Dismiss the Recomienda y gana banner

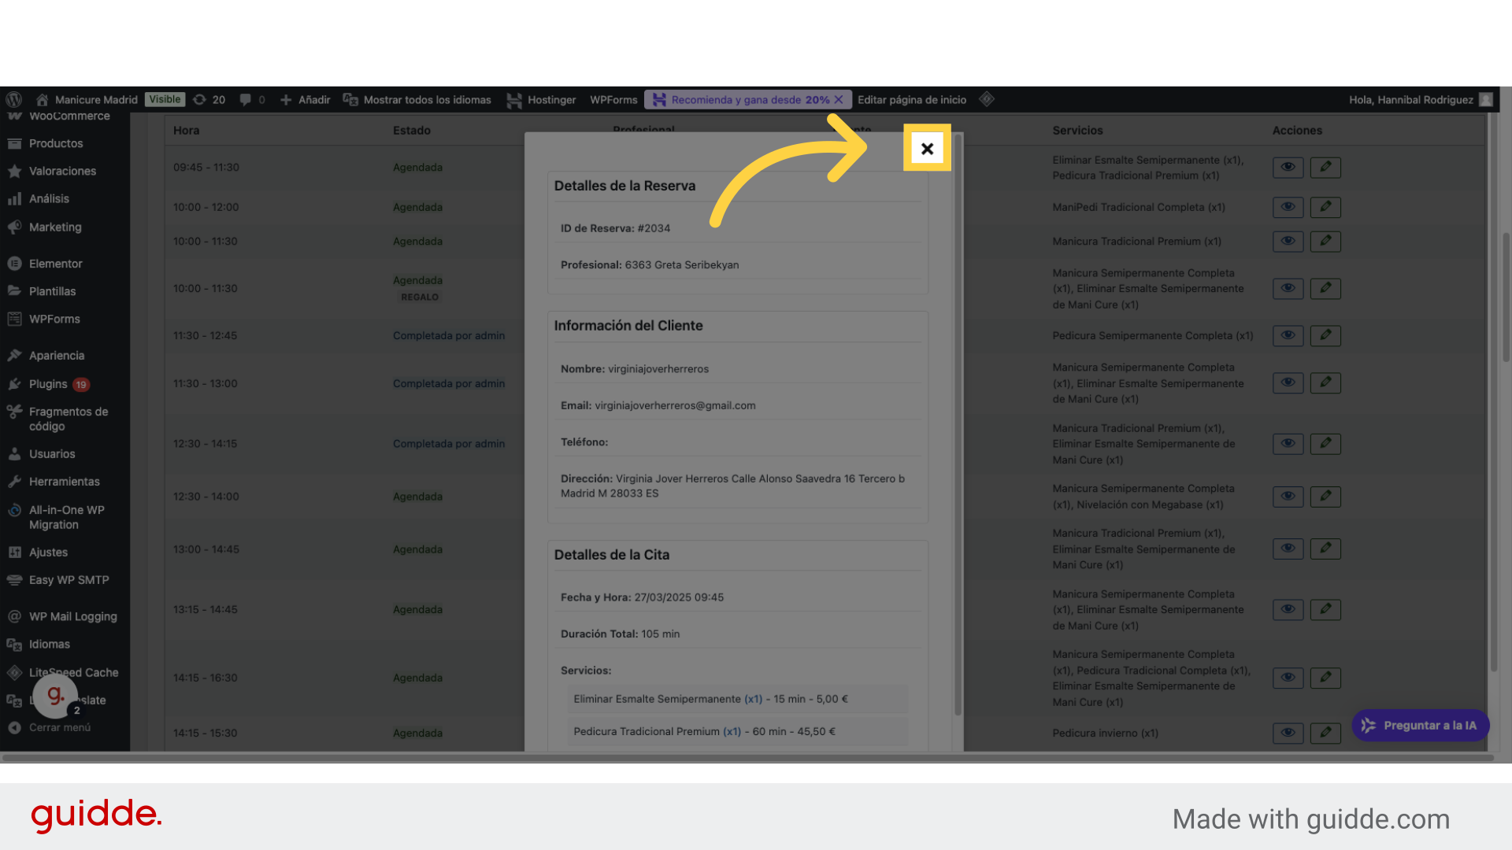839,100
